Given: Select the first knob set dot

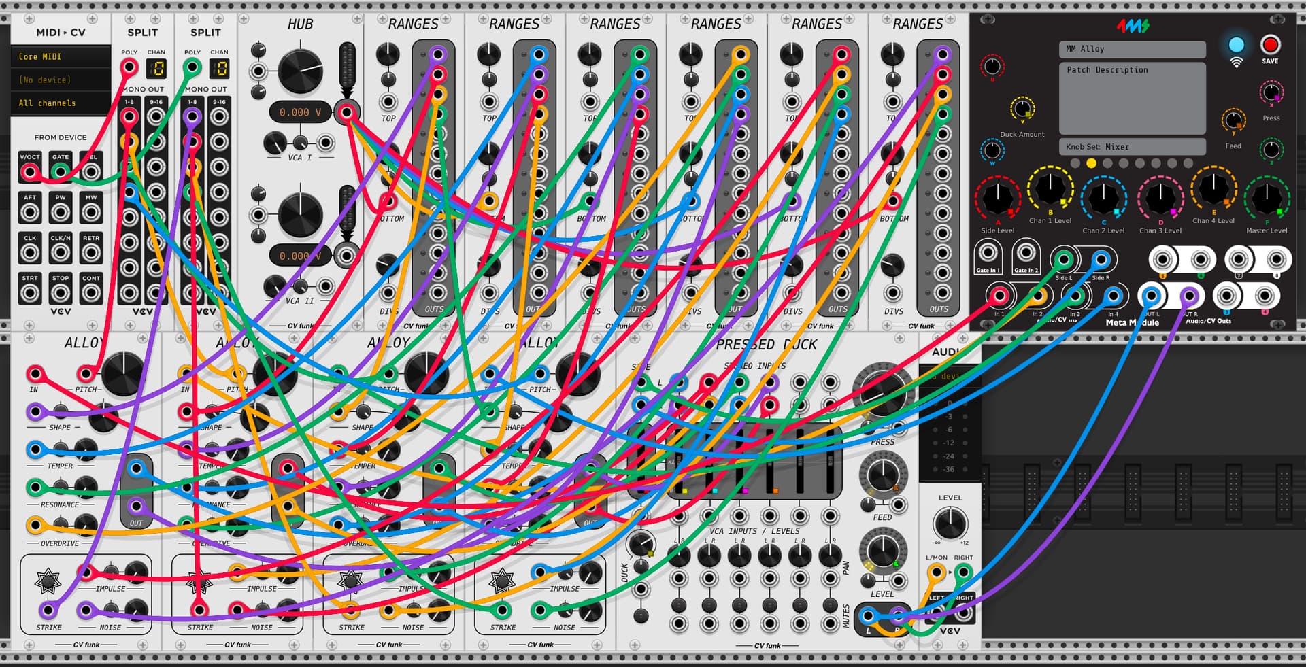Looking at the screenshot, I should click(x=1075, y=163).
